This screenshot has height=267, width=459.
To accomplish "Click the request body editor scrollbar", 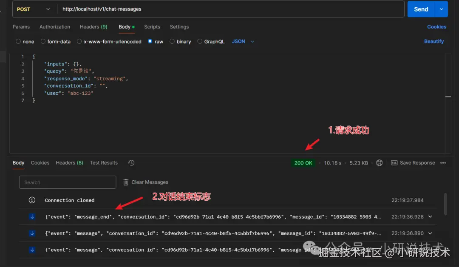I will pos(448,103).
